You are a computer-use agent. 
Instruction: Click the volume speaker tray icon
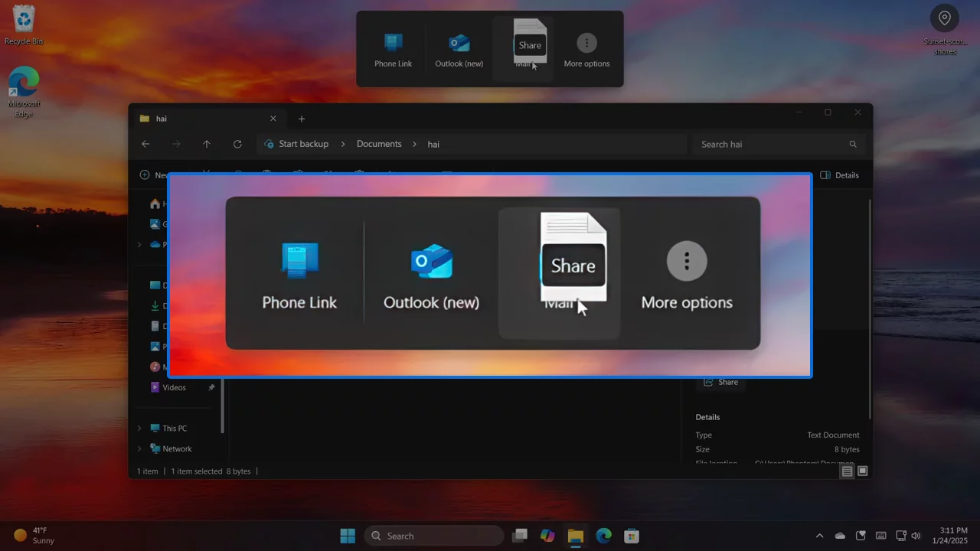916,536
